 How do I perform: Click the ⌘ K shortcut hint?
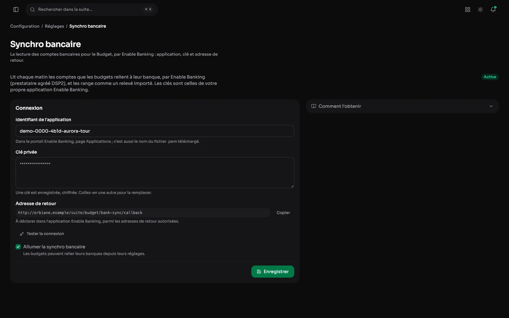[148, 10]
